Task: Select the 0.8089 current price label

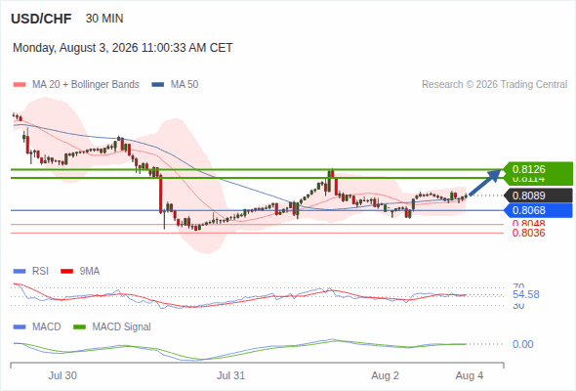Action: click(x=539, y=195)
